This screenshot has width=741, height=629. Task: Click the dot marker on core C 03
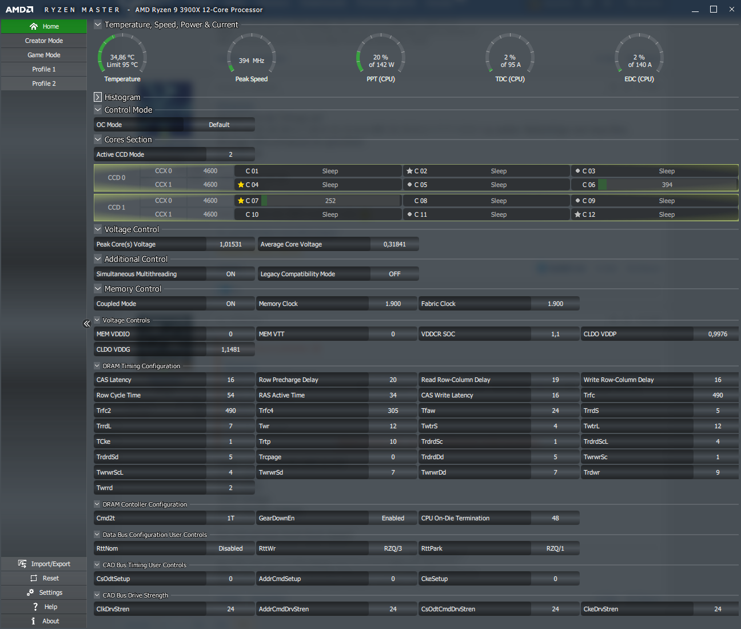577,171
